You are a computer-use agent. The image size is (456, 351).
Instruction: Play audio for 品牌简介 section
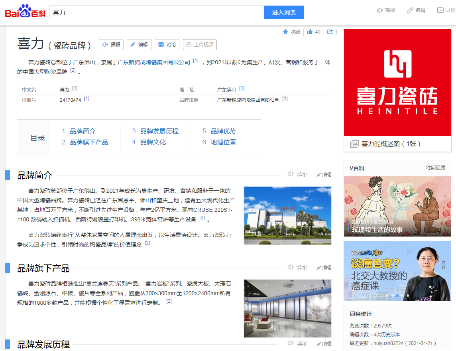click(x=291, y=174)
